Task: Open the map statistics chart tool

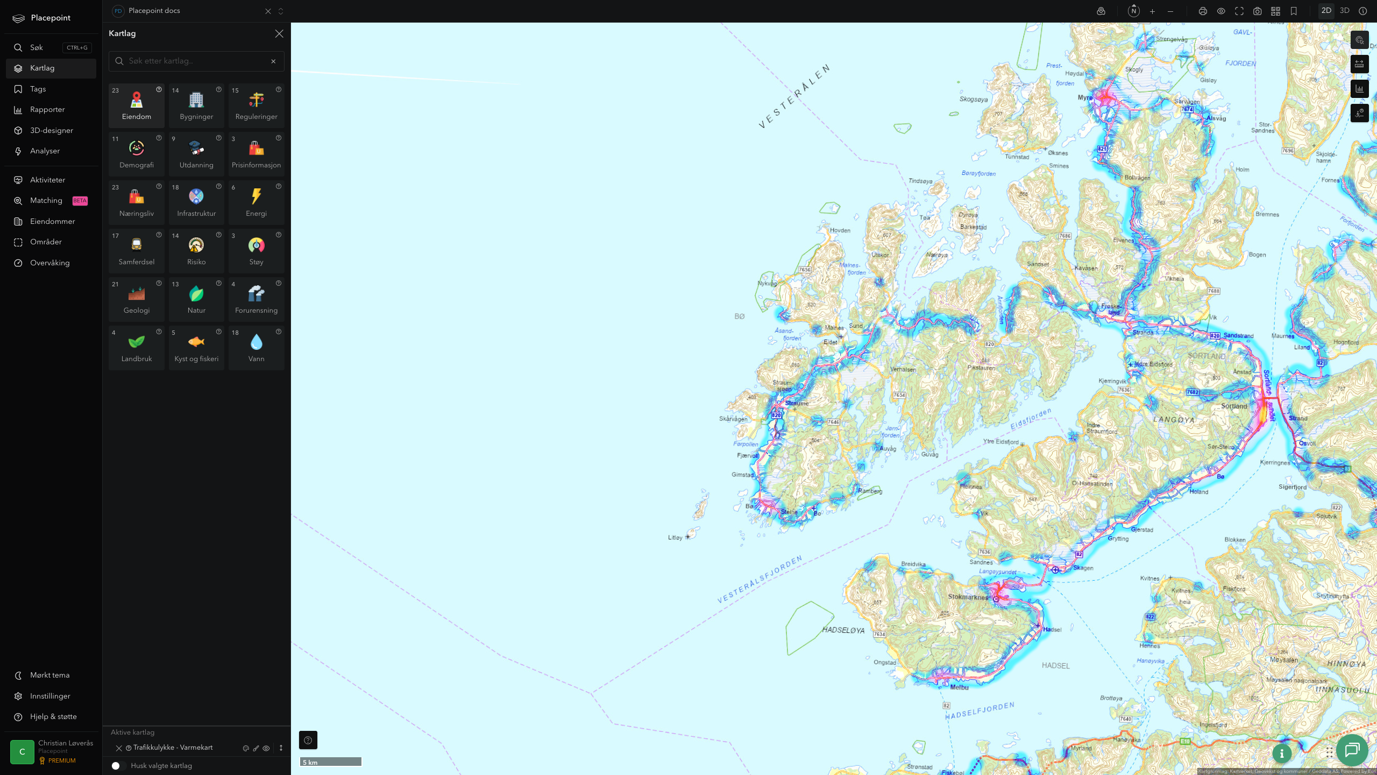Action: coord(1359,88)
